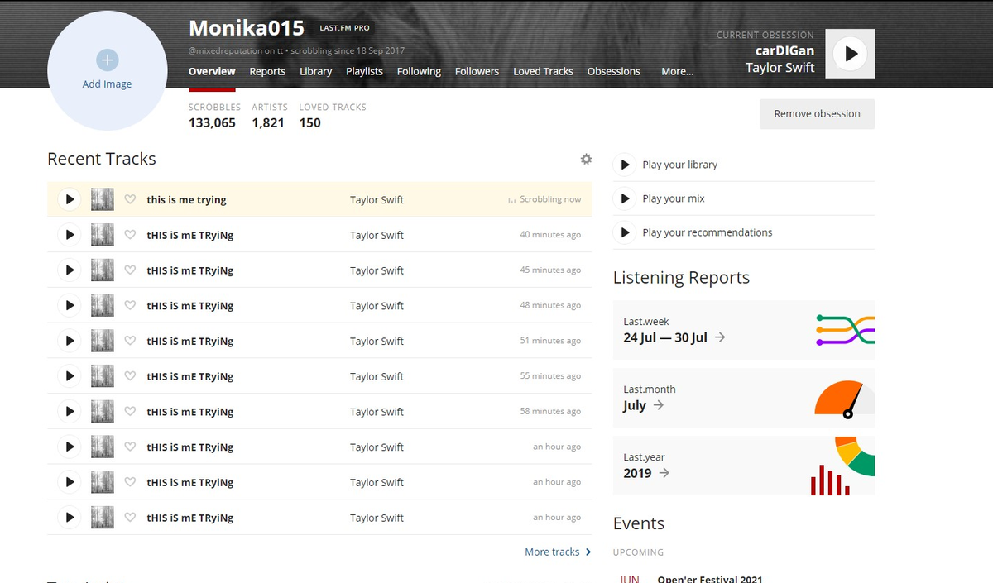Open the Obsessions tab
The height and width of the screenshot is (583, 993).
(613, 71)
